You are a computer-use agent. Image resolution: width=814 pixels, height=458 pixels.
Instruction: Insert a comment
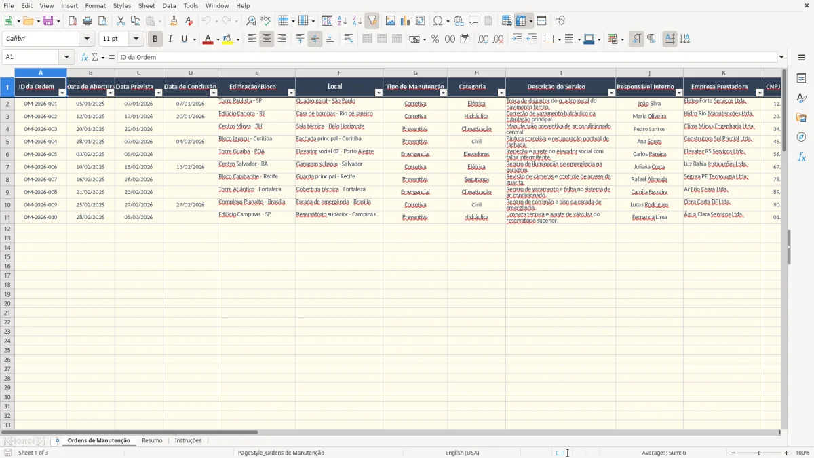[474, 21]
